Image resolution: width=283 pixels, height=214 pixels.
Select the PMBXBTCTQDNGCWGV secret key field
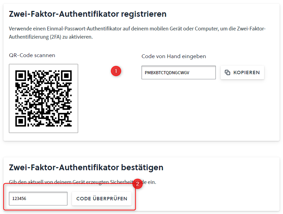click(x=179, y=72)
